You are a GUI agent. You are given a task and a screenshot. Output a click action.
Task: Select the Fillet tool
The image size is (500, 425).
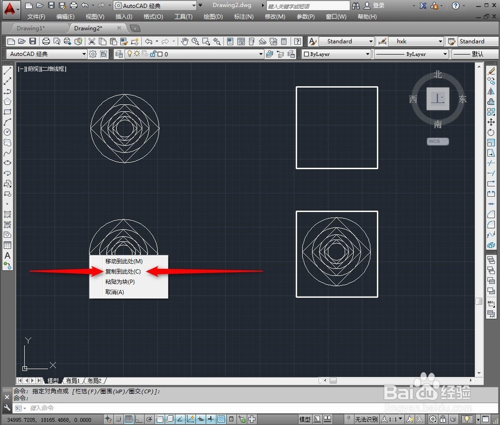pyautogui.click(x=491, y=225)
